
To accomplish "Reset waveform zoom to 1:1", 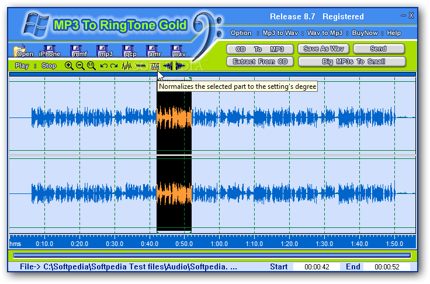I will click(x=91, y=66).
